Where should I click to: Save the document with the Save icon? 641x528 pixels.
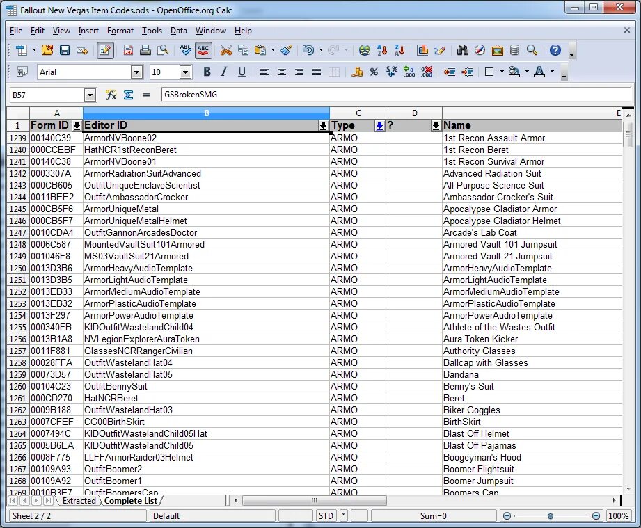[65, 50]
